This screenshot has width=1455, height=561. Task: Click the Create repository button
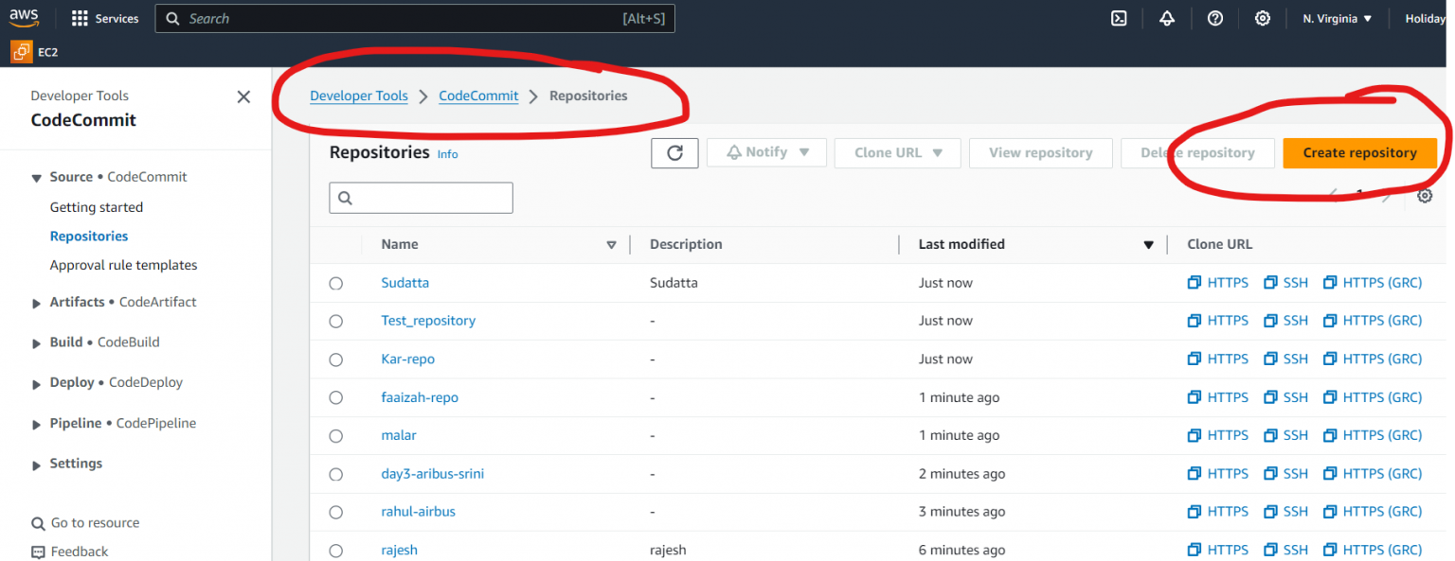[x=1360, y=152]
